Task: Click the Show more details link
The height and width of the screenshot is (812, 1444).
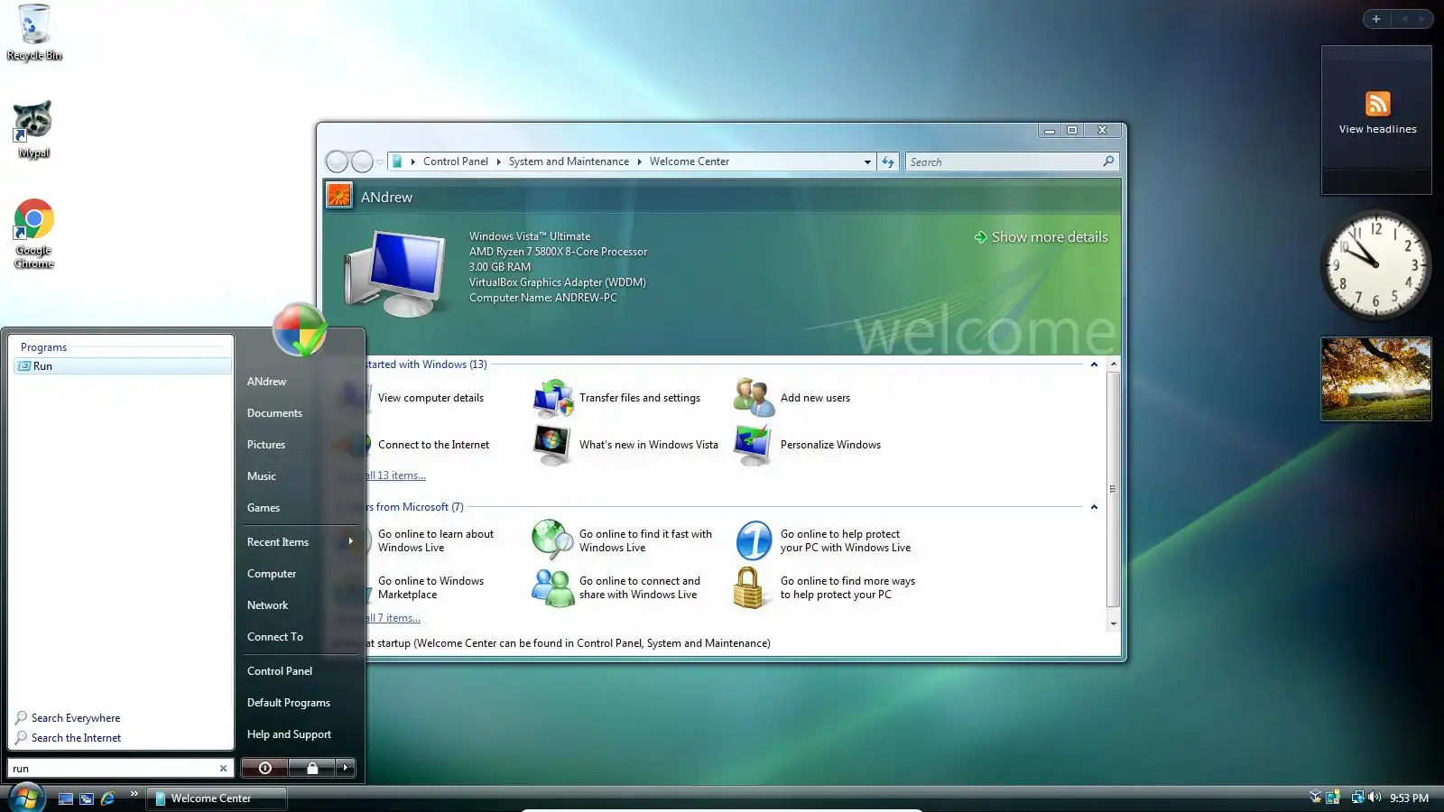Action: tap(1041, 237)
